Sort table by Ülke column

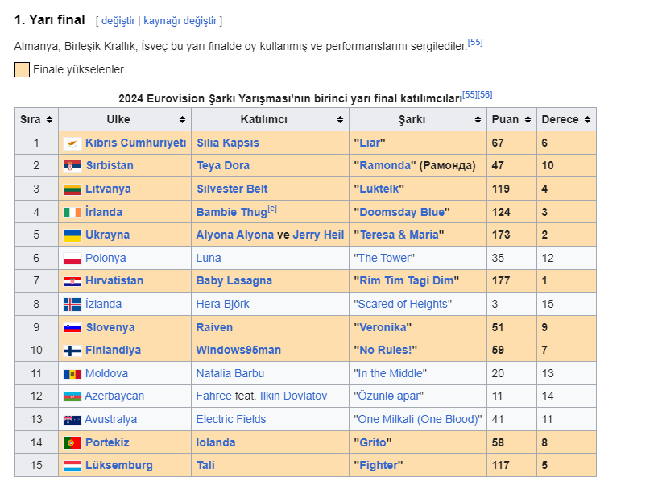point(124,119)
